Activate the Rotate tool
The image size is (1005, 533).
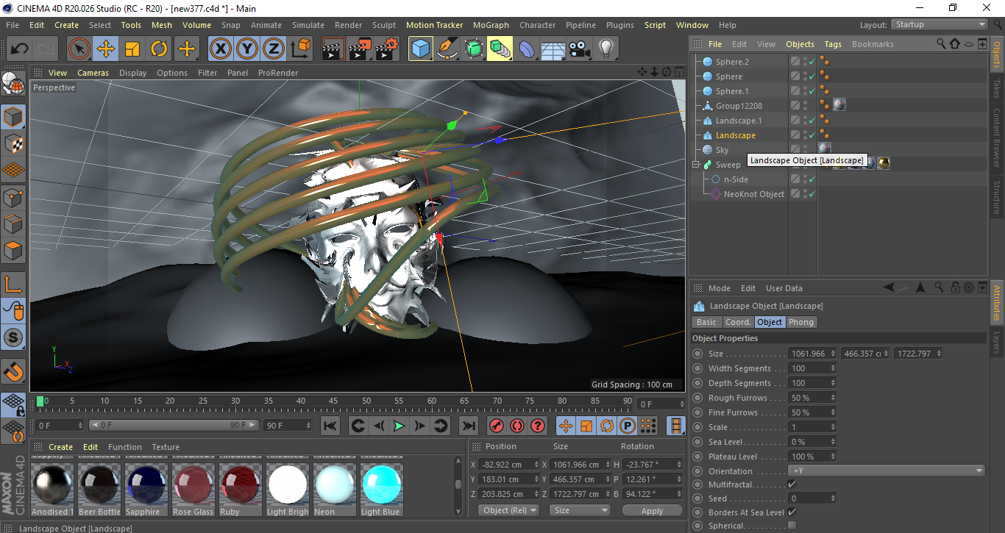159,49
